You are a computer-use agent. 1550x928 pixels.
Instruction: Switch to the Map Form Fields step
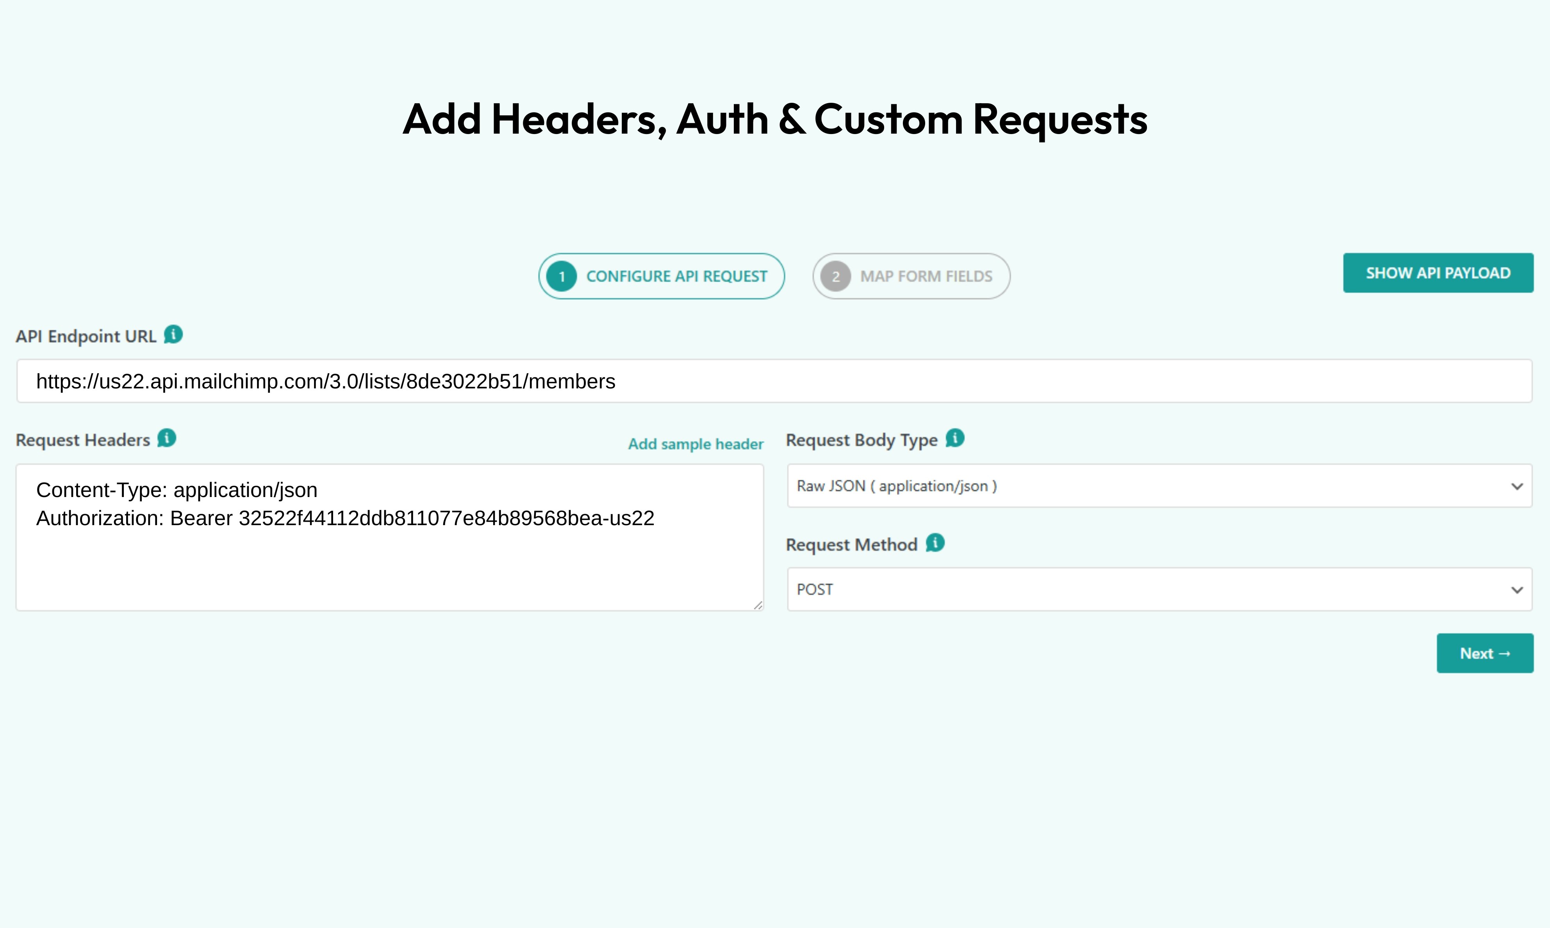(911, 276)
